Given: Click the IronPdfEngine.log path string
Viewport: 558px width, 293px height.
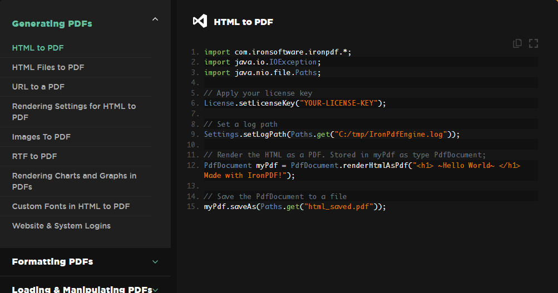Looking at the screenshot, I should [x=391, y=135].
